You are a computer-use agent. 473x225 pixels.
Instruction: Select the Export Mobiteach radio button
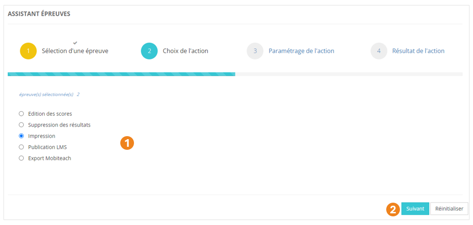point(21,158)
